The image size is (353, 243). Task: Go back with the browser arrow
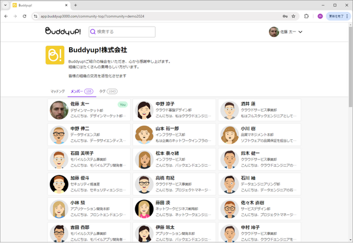coord(6,16)
